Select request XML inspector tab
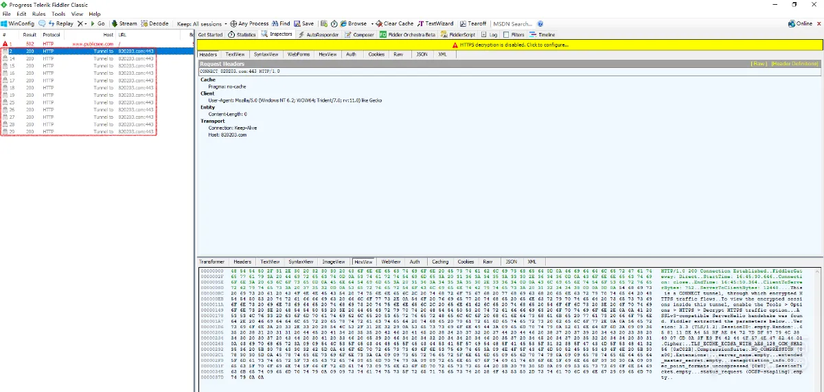The image size is (824, 392). point(442,54)
